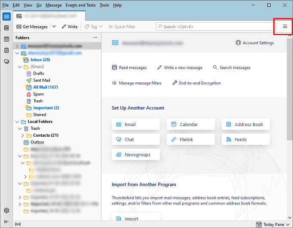Collapse the spaces toolbar
Image resolution: width=293 pixels, height=228 pixels.
pos(6,222)
